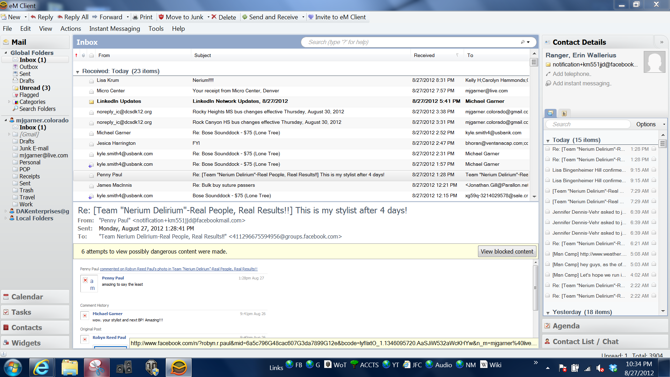This screenshot has height=377, width=670.
Task: Open Search Folders
Action: (x=37, y=109)
